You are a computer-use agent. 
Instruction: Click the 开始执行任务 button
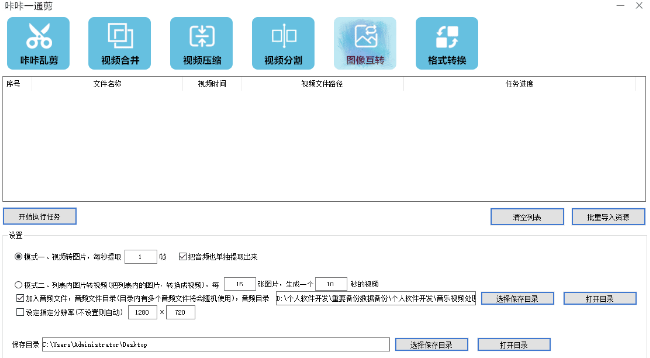tap(40, 216)
